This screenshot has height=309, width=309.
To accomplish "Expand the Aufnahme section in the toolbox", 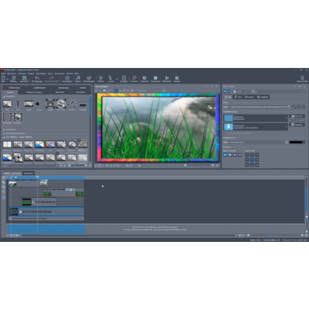I will click(10, 130).
